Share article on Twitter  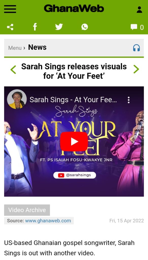click(x=59, y=27)
